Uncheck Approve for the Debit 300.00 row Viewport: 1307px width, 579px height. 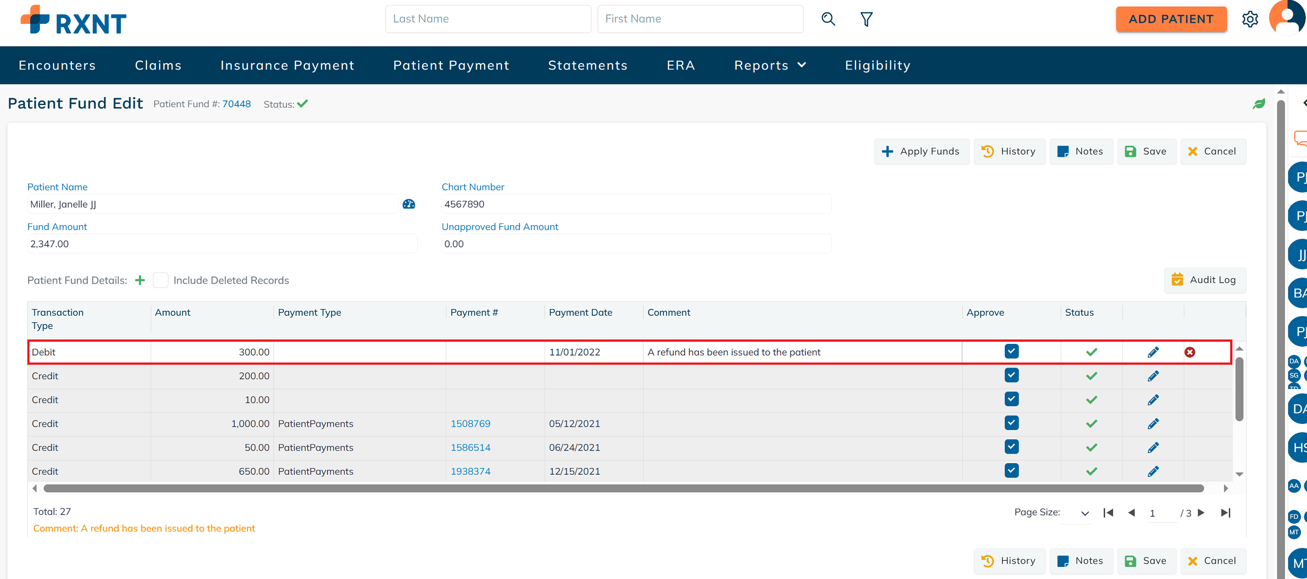pos(1011,352)
